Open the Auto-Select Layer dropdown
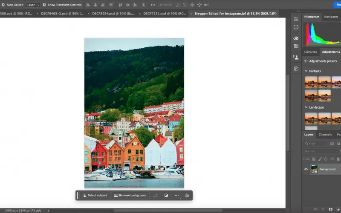Image resolution: width=341 pixels, height=213 pixels. [32, 5]
